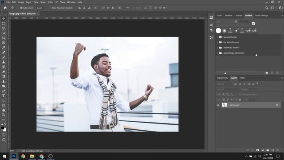Open Auto-Select Layer dropdown
This screenshot has width=284, height=160.
point(41,8)
